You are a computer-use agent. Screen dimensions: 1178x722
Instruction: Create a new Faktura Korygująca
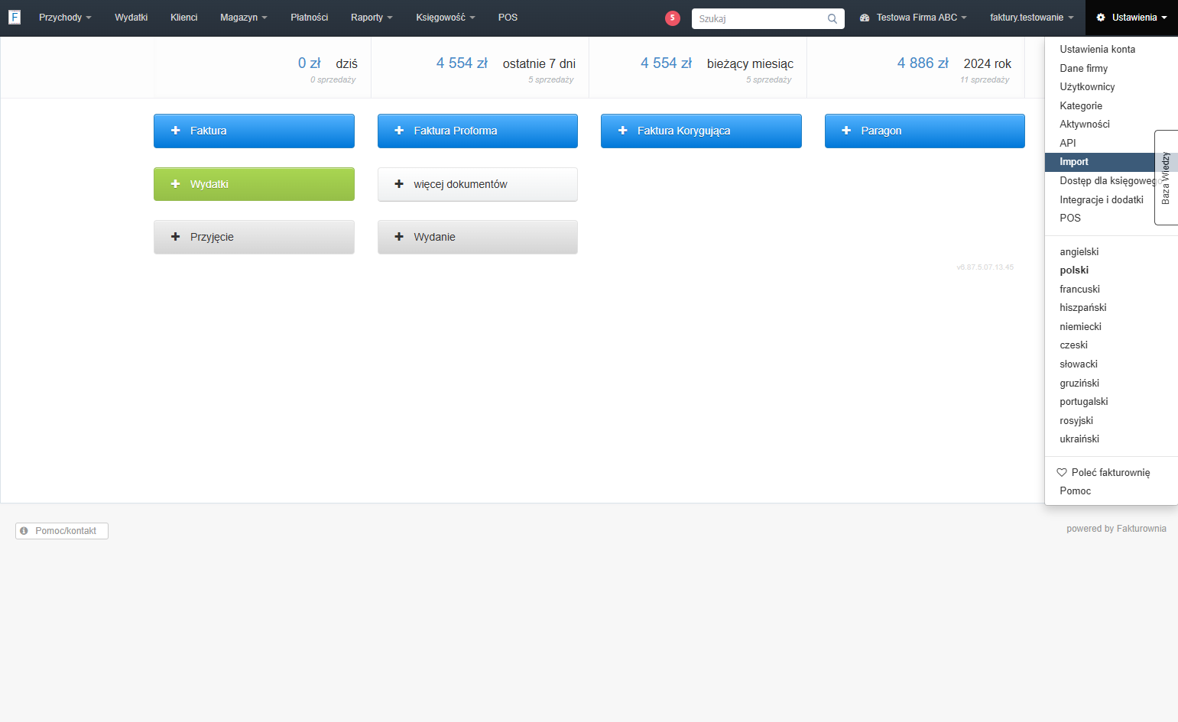[x=701, y=131]
